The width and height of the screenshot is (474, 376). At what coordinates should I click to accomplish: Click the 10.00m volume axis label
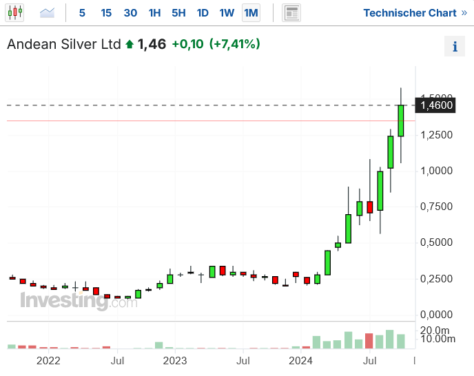[437, 339]
